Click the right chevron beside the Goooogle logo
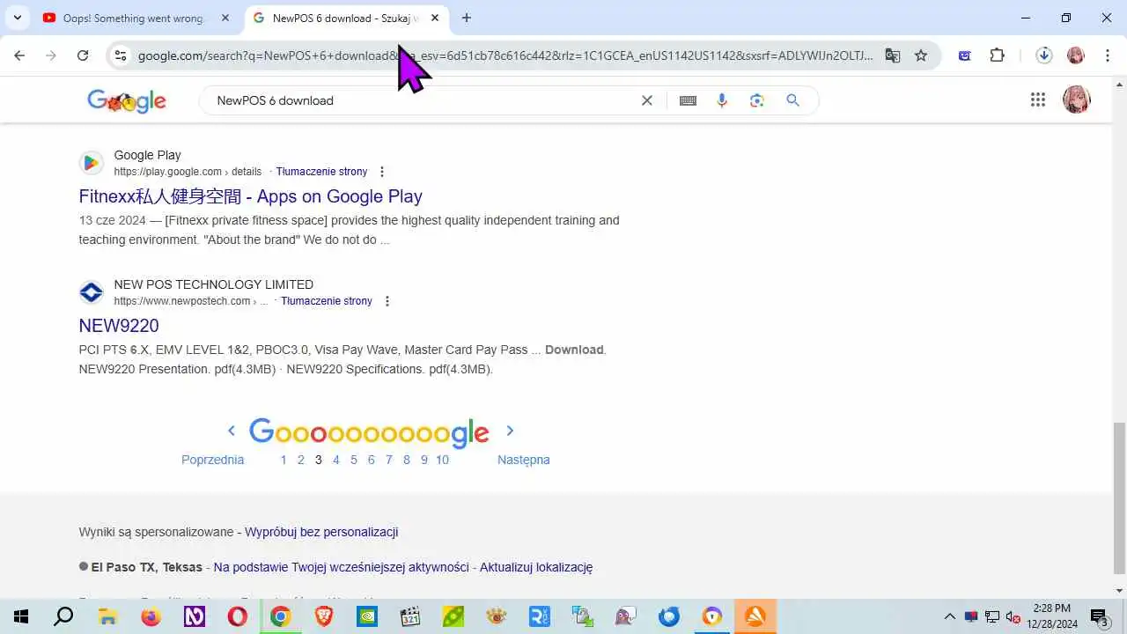 point(510,431)
